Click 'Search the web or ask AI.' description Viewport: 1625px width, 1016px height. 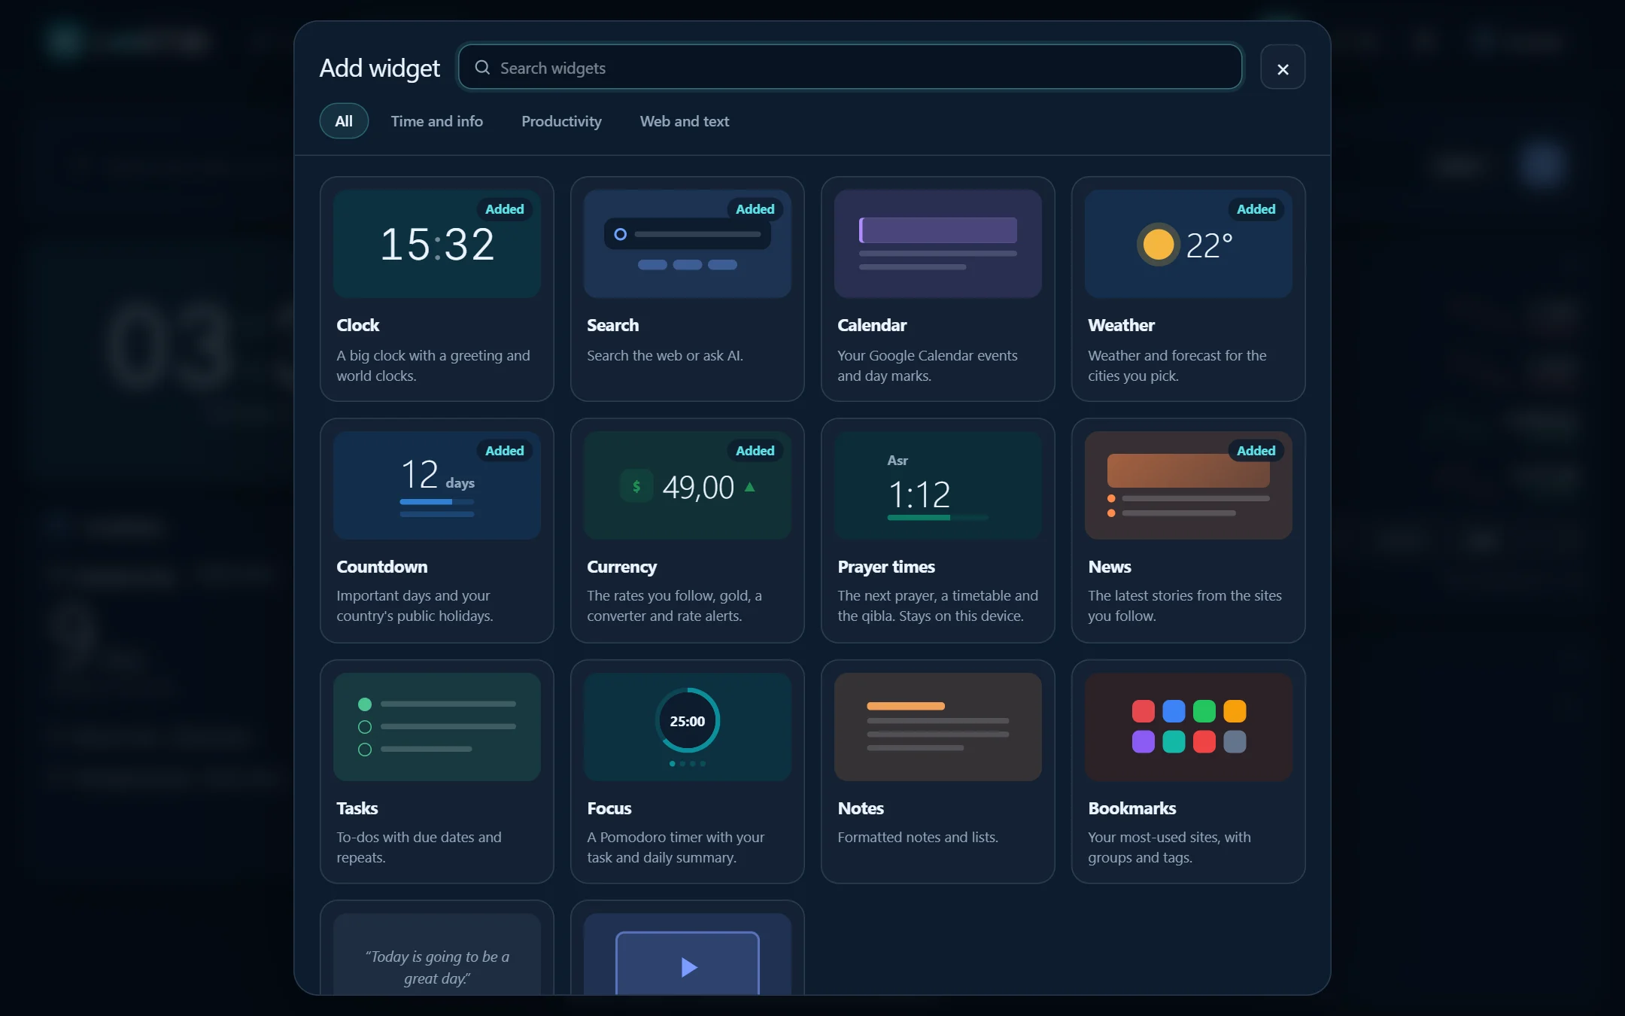[x=665, y=355]
